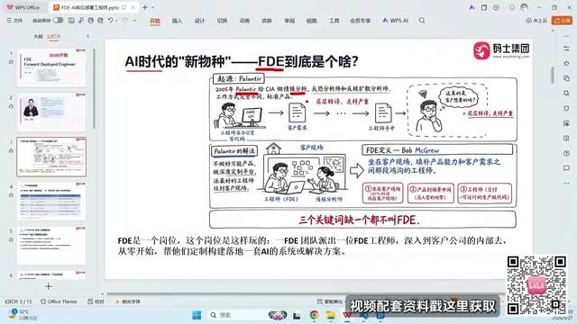Click the save icon in quick toolbar
The width and height of the screenshot is (577, 324).
72,21
